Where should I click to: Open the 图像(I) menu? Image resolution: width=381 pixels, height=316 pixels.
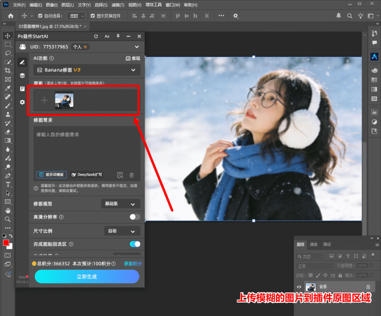pos(51,5)
